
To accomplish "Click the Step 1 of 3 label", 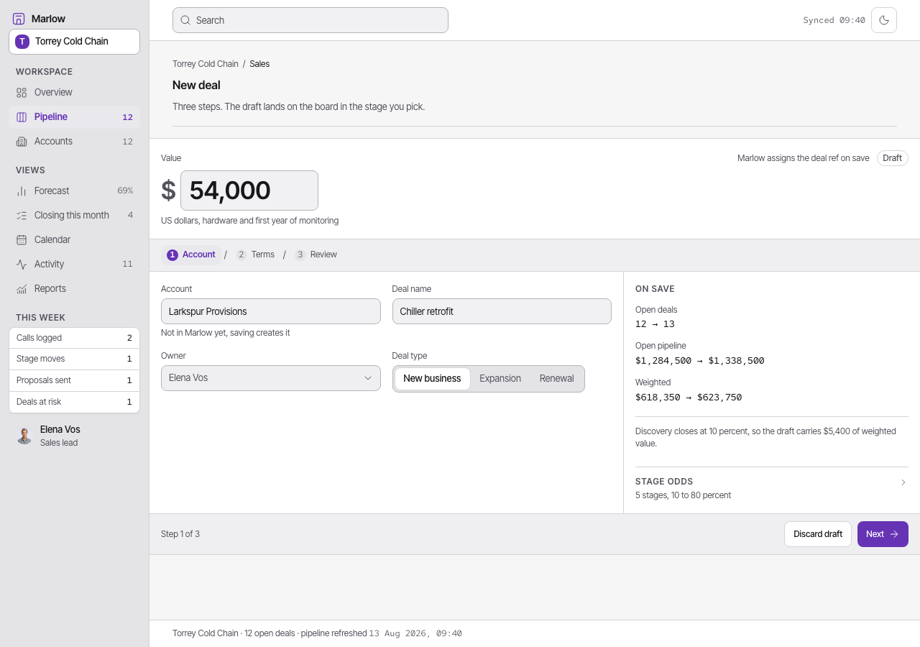I will pos(180,534).
